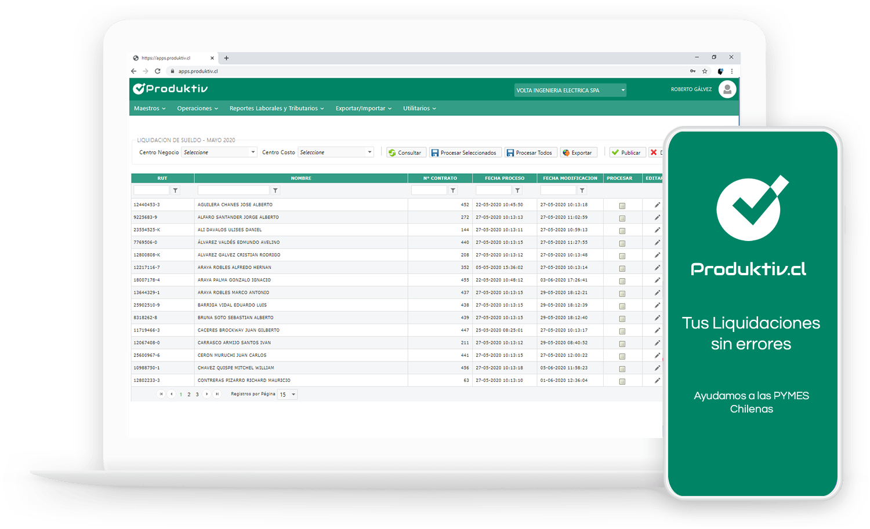The width and height of the screenshot is (870, 529).
Task: Go to first page of results
Action: 161,394
